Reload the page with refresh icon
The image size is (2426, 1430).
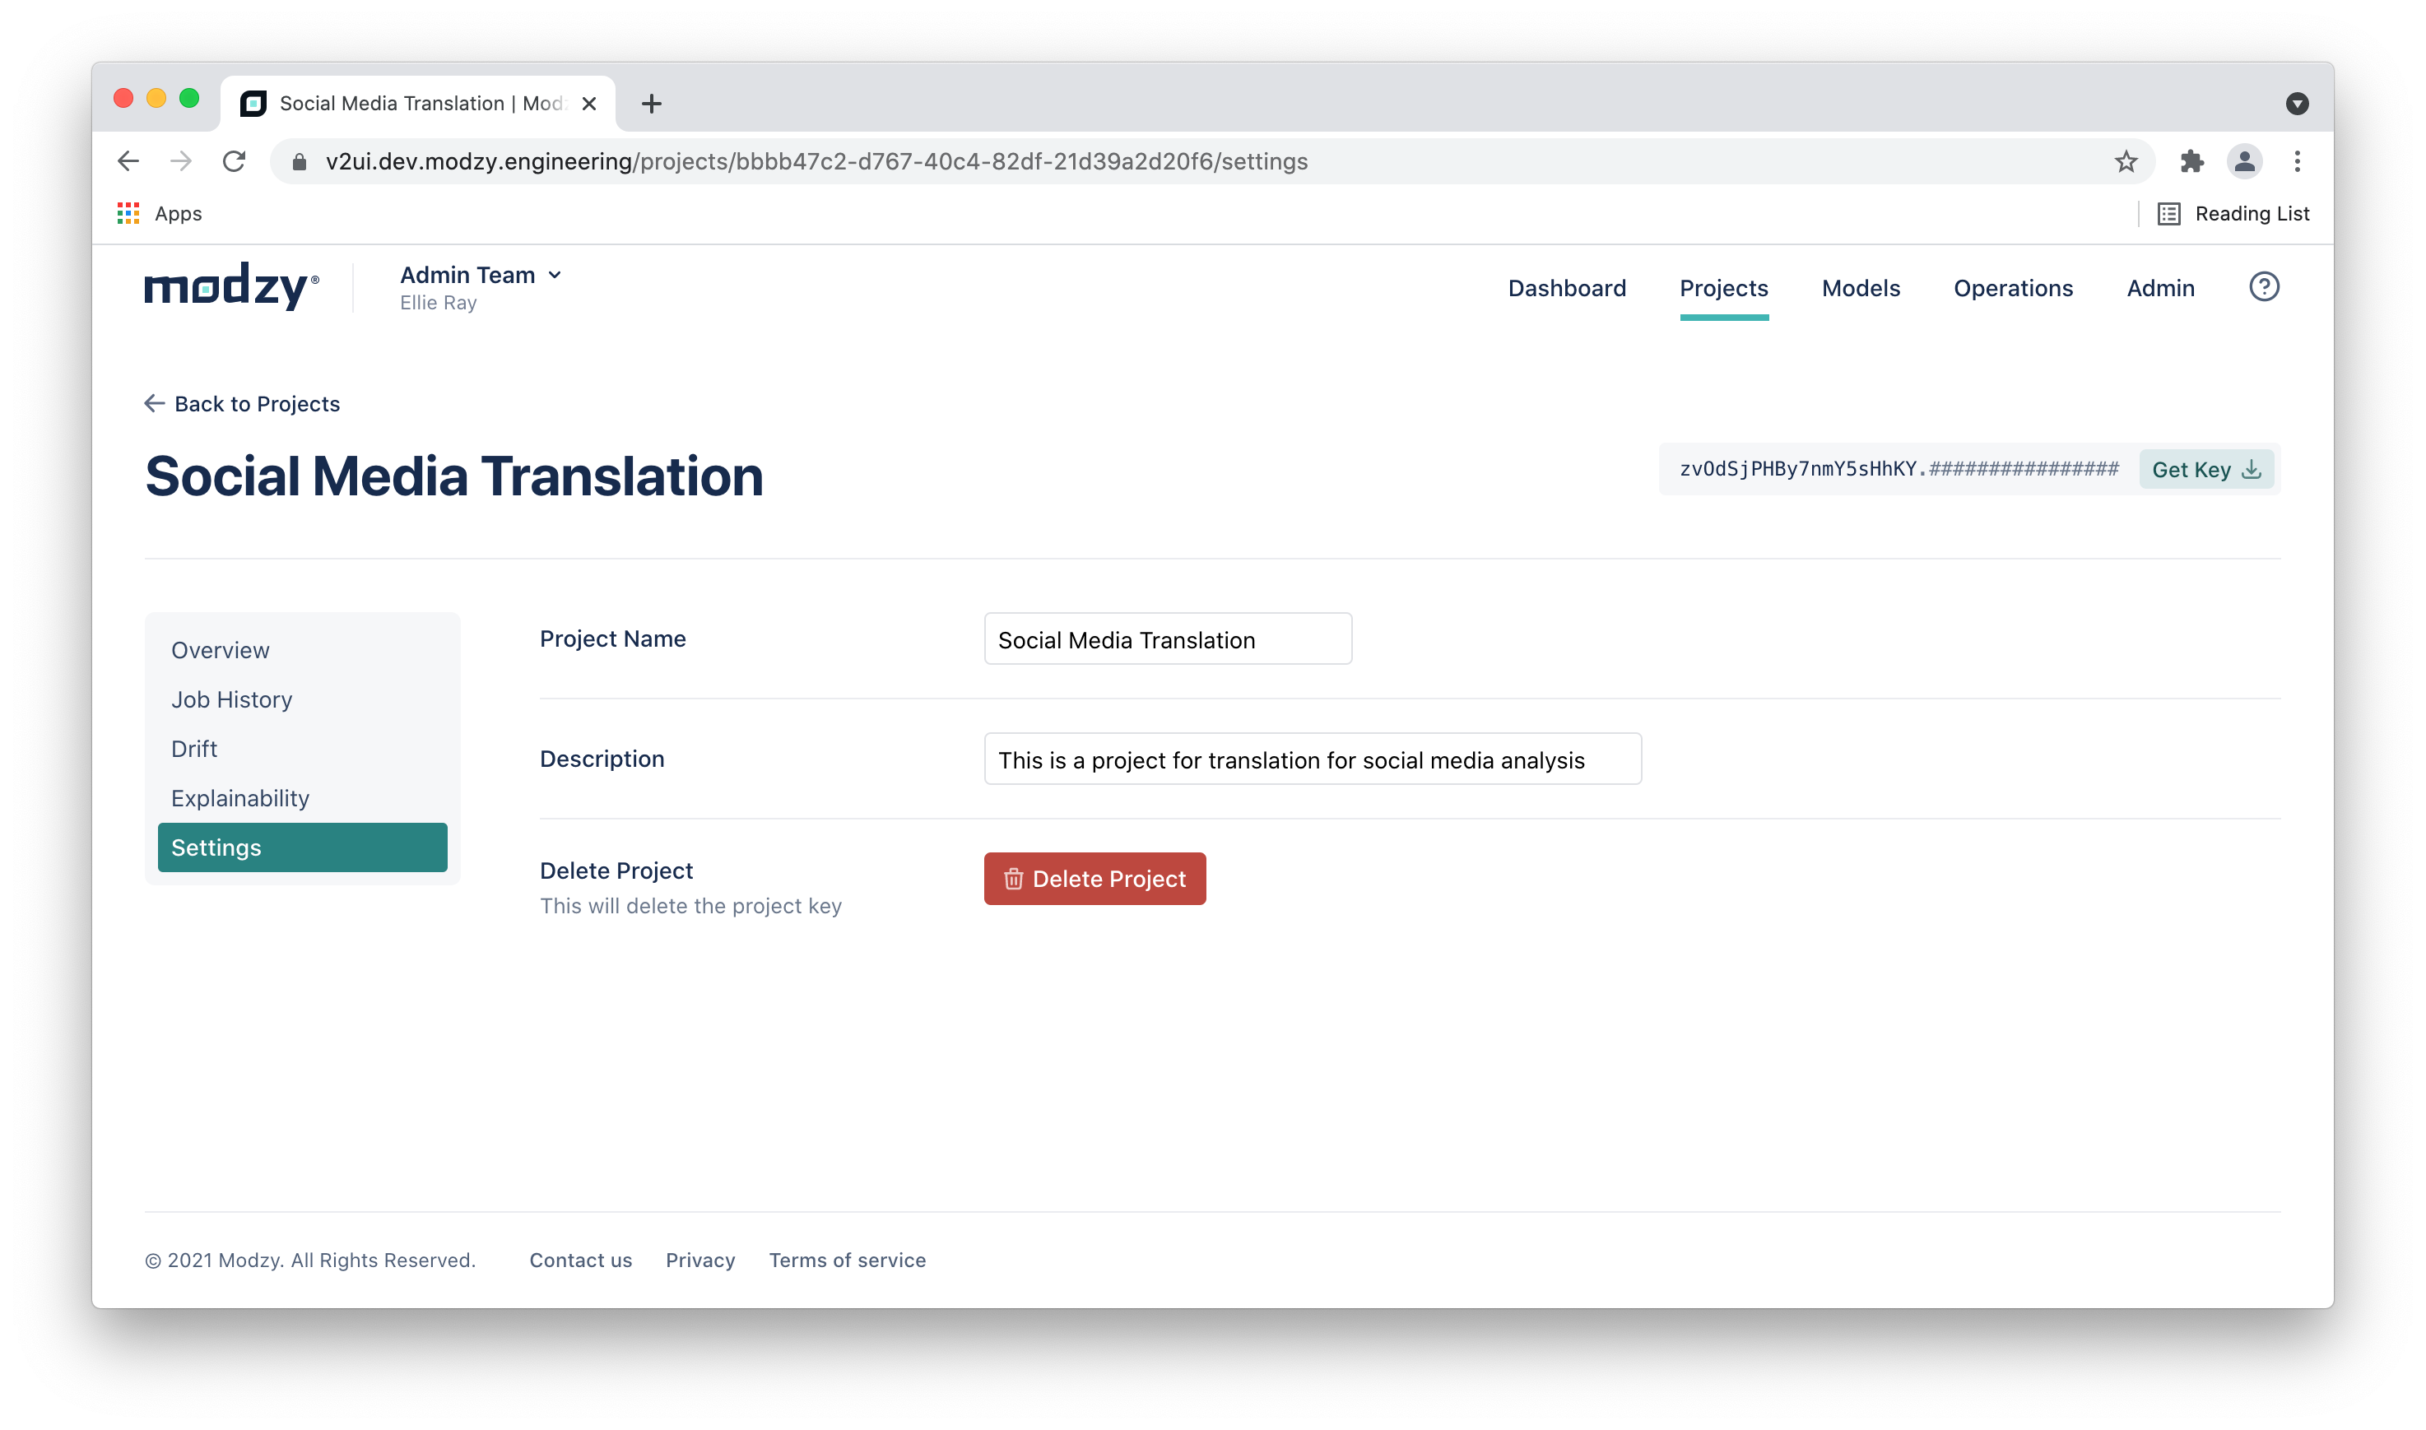(x=234, y=162)
